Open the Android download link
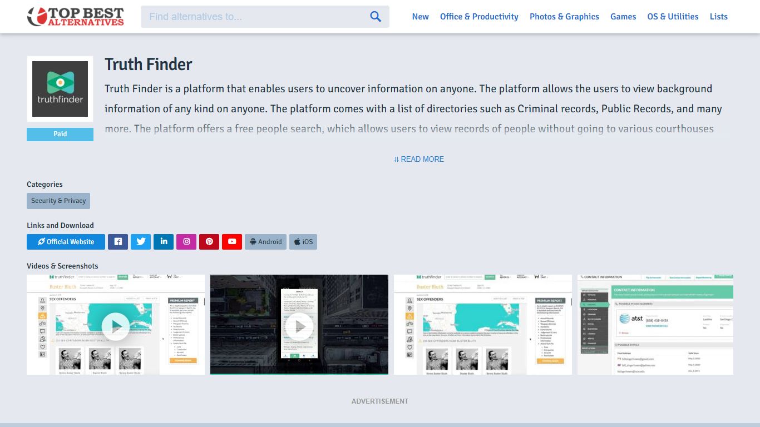The image size is (760, 427). tap(266, 242)
